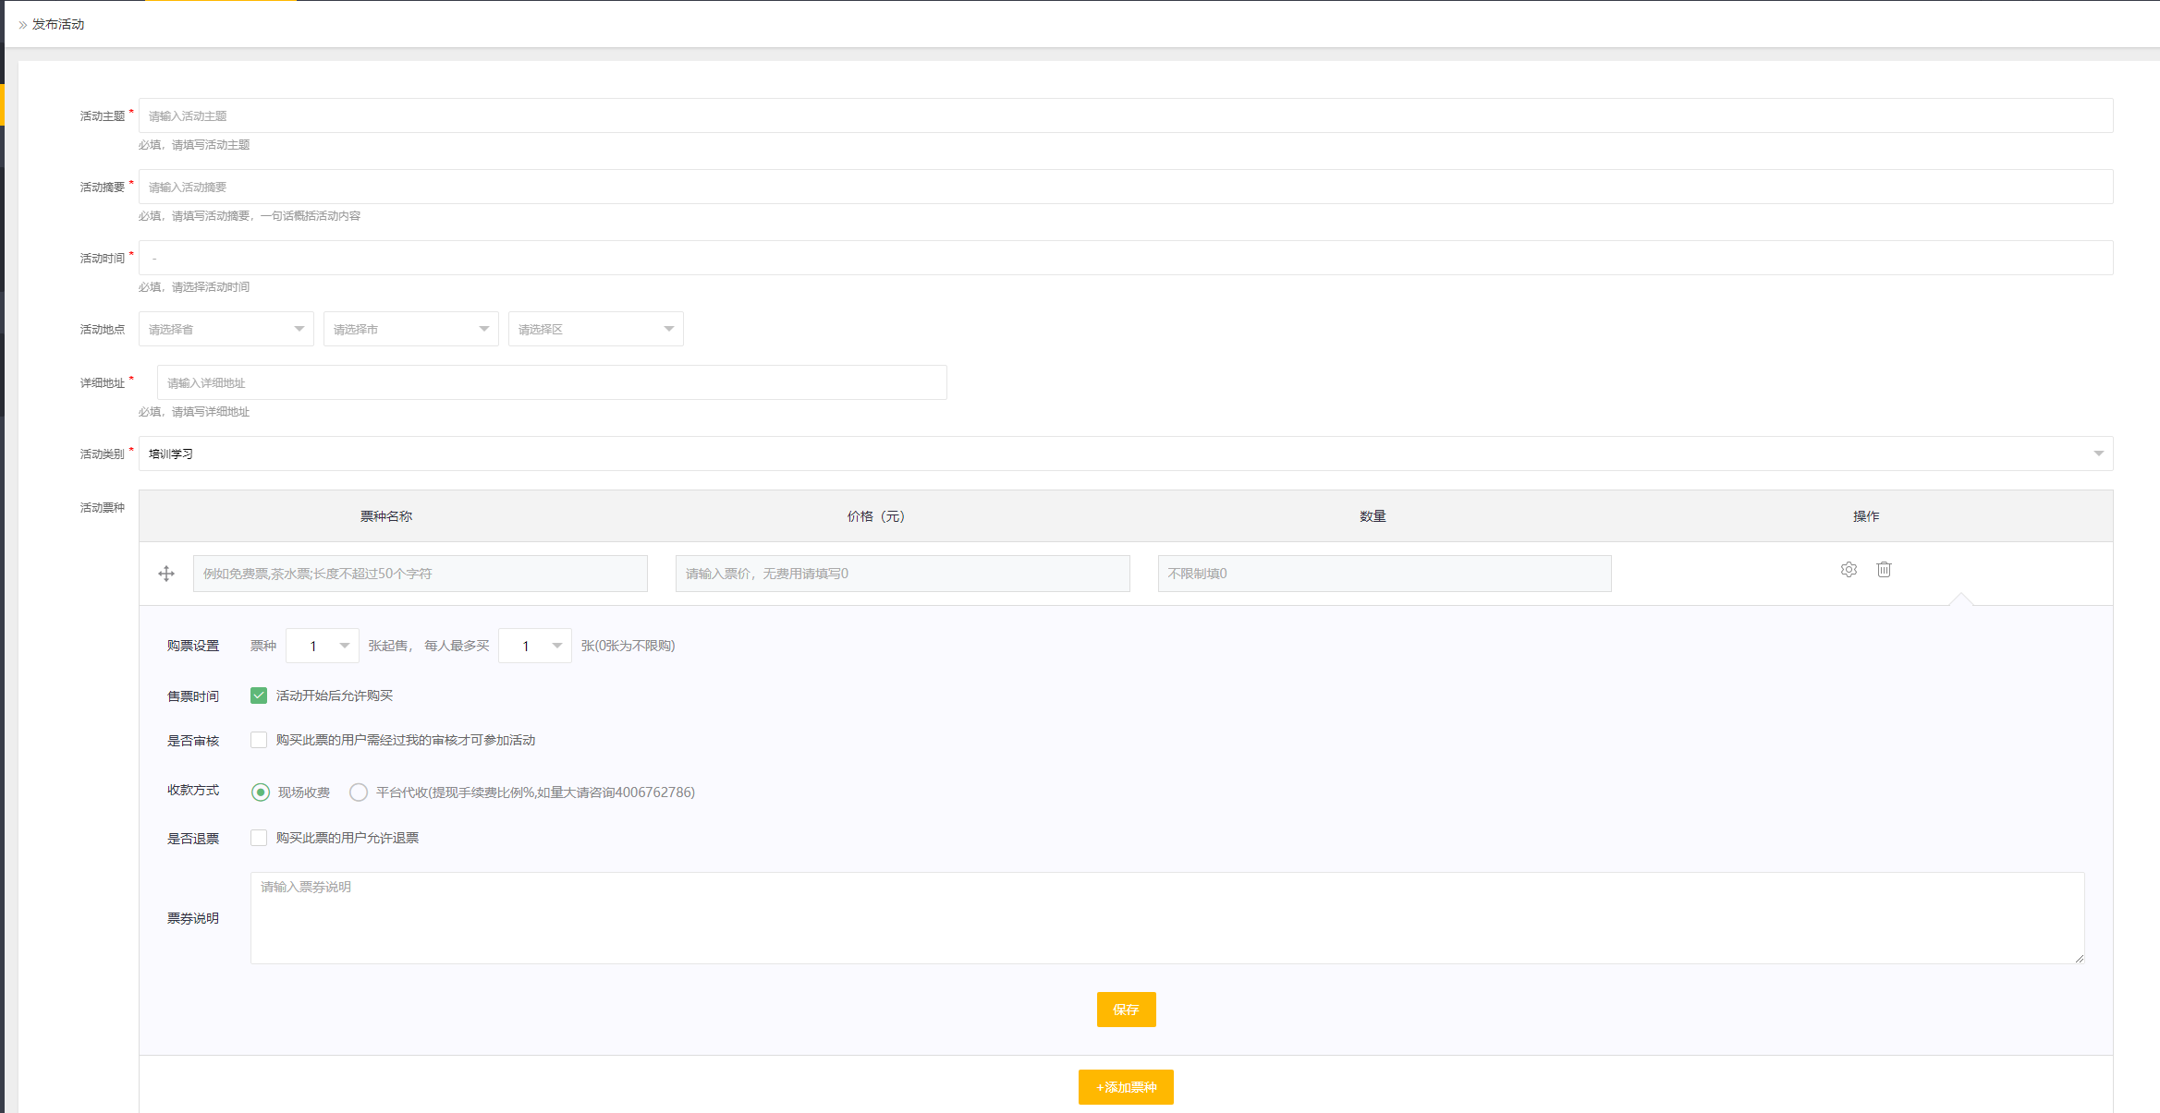Focus the 活动主题 input field
Screen dimensions: 2160x1113
click(1126, 115)
